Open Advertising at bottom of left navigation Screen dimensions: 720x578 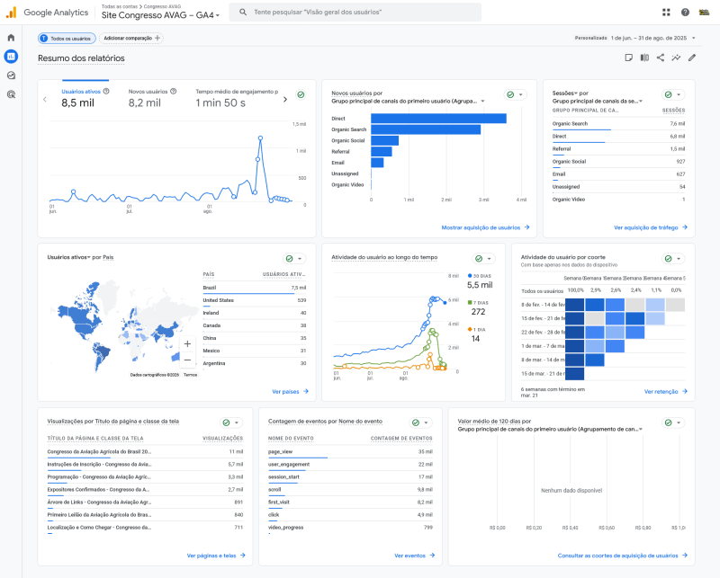click(x=11, y=93)
